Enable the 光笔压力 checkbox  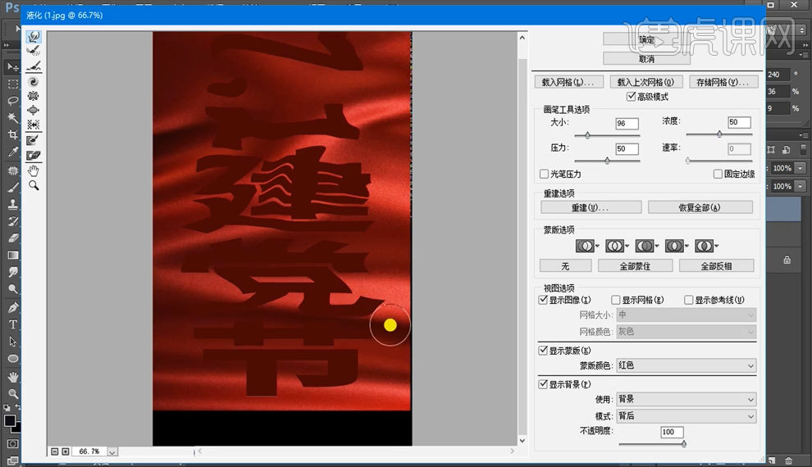pos(544,174)
